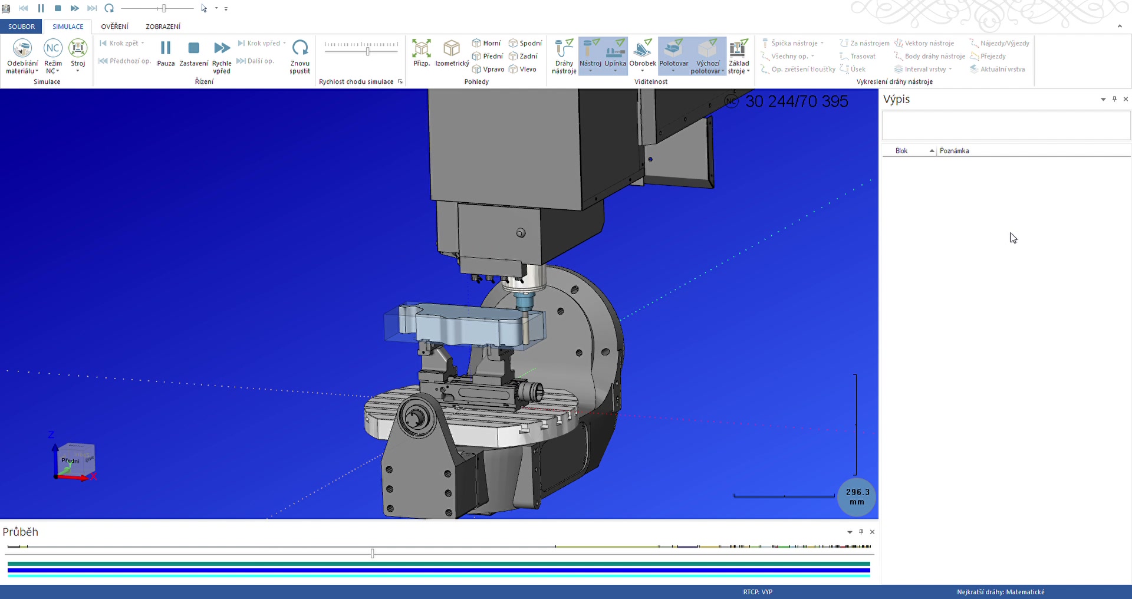
Task: Click quick access pause icon
Action: pos(41,8)
